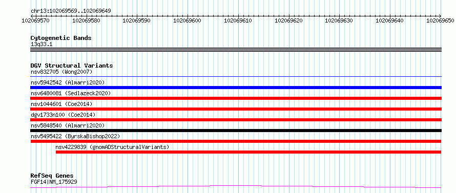The width and height of the screenshot is (456, 193).
Task: Click the RefSeq Genes track heading
Action: pos(52,176)
